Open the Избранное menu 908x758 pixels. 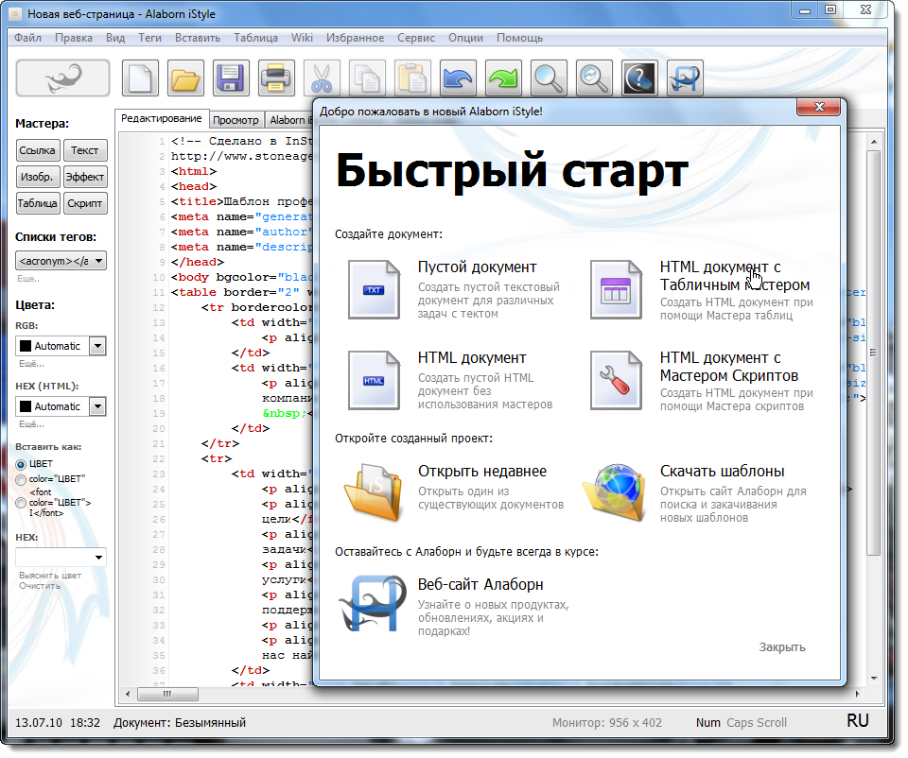click(x=355, y=38)
